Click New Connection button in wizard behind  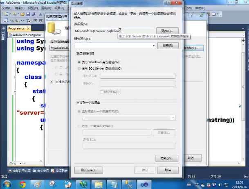coord(193,48)
